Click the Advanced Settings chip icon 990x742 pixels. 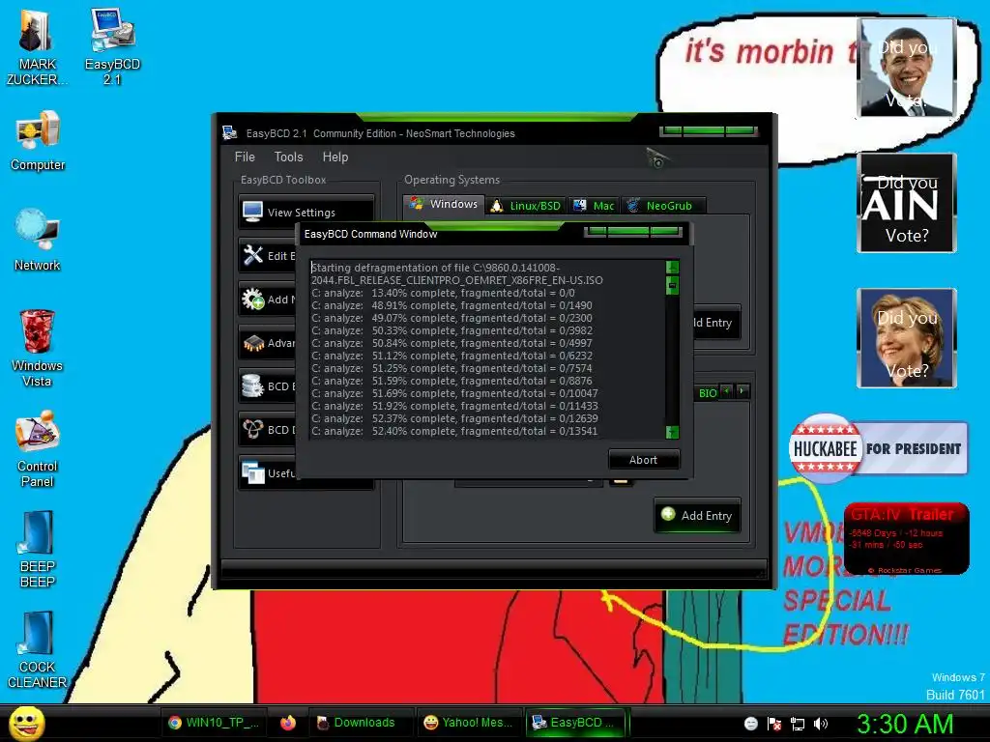click(x=253, y=343)
